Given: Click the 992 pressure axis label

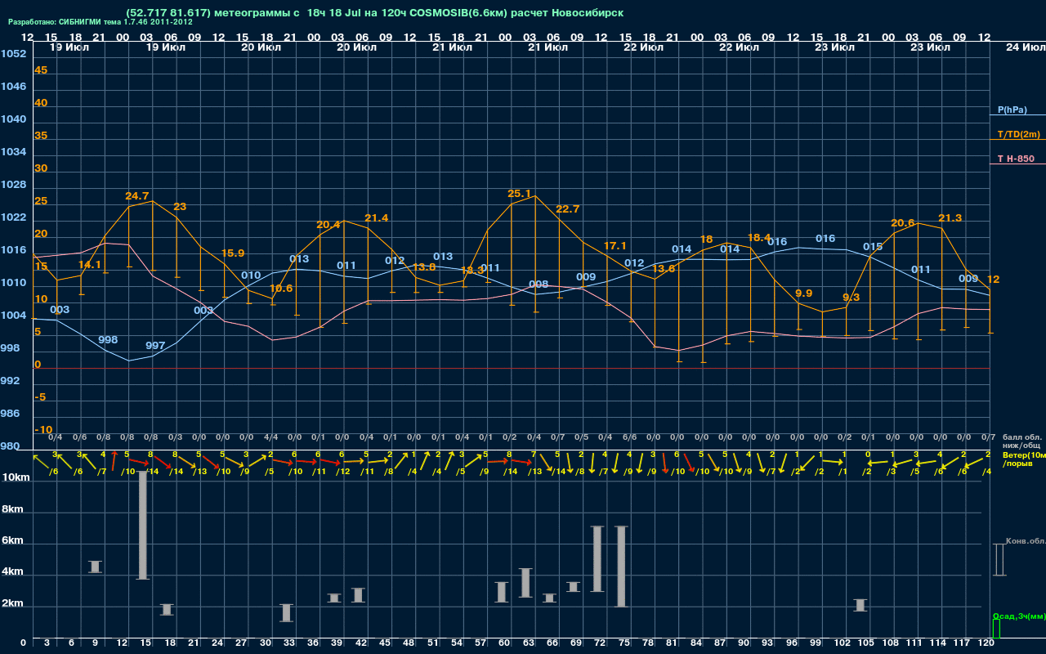Looking at the screenshot, I should click(10, 381).
